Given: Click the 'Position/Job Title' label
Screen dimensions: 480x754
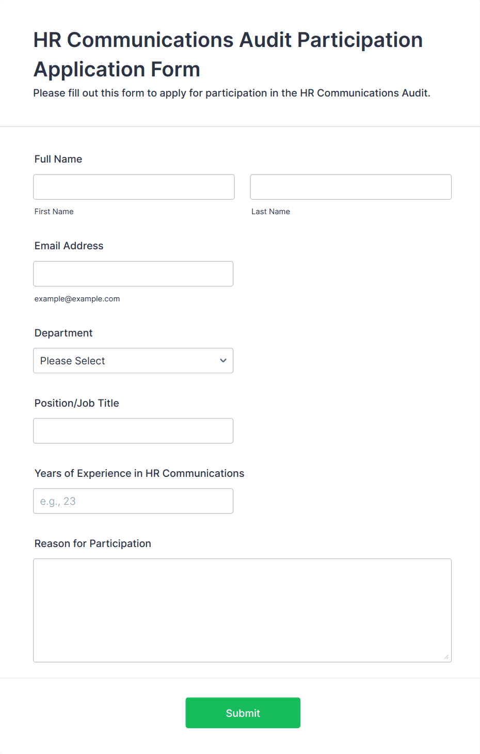Looking at the screenshot, I should click(76, 403).
